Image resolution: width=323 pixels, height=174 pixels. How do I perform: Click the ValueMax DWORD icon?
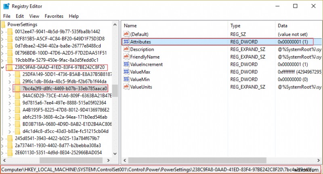click(126, 72)
